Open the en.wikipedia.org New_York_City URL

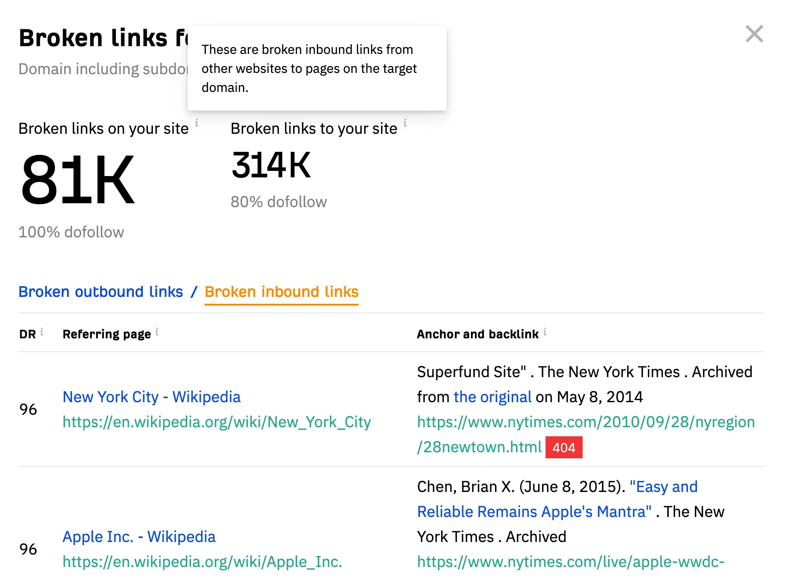pos(217,422)
